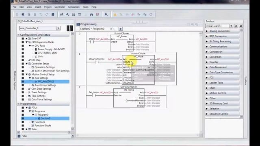
Task: Click the MoveToPosition contact on rung 1
Action: [97, 62]
